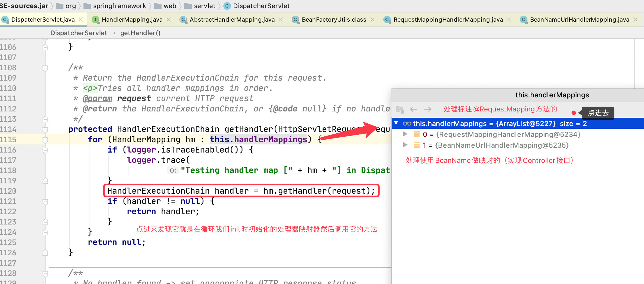
Task: Click the 'o:' parameter hint on line 1118
Action: point(173,170)
